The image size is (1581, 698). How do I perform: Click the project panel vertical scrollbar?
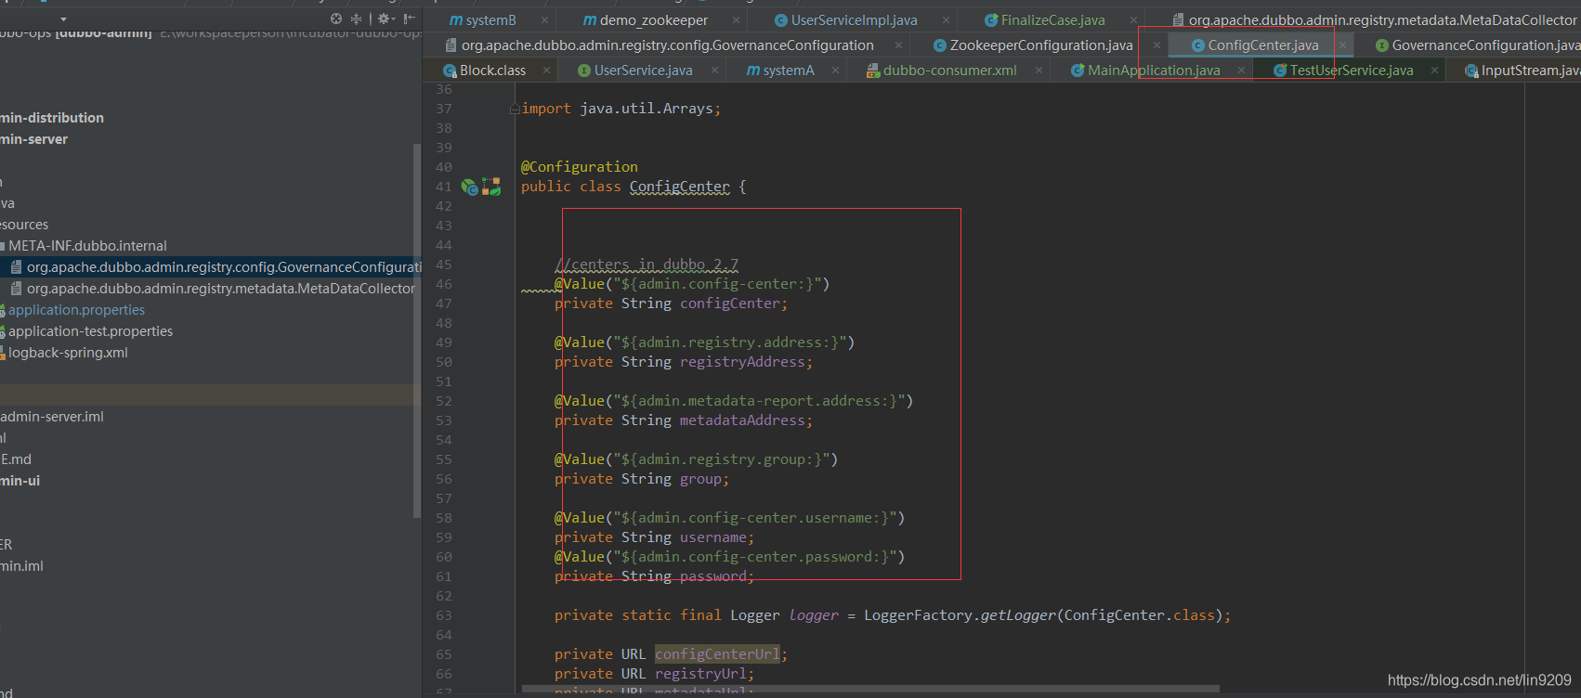417,331
